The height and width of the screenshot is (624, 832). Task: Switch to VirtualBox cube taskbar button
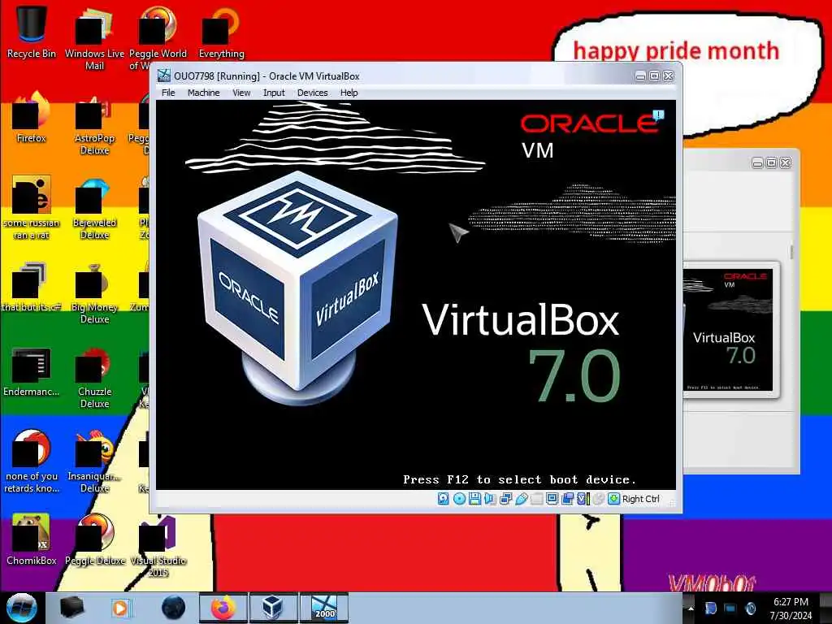pyautogui.click(x=273, y=608)
